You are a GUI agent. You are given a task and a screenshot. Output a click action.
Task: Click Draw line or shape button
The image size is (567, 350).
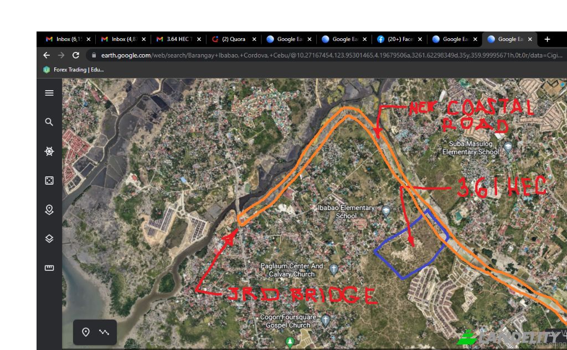click(x=104, y=332)
